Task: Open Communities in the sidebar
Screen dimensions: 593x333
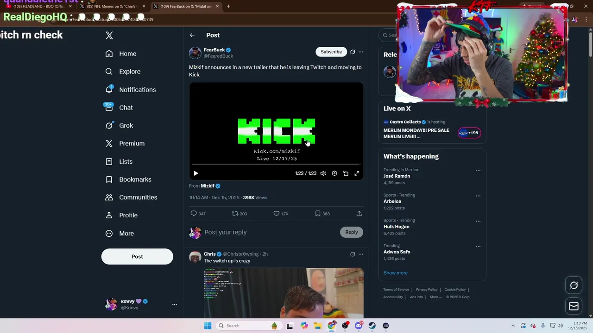Action: [131, 197]
